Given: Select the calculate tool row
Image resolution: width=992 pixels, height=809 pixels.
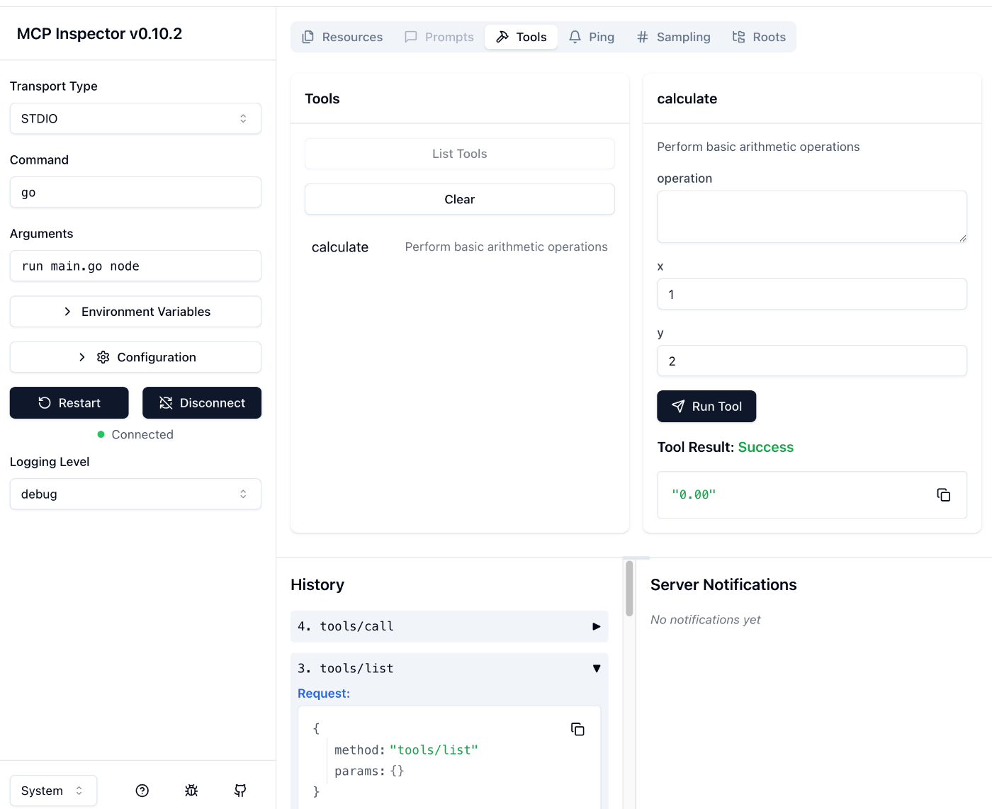Looking at the screenshot, I should (460, 247).
